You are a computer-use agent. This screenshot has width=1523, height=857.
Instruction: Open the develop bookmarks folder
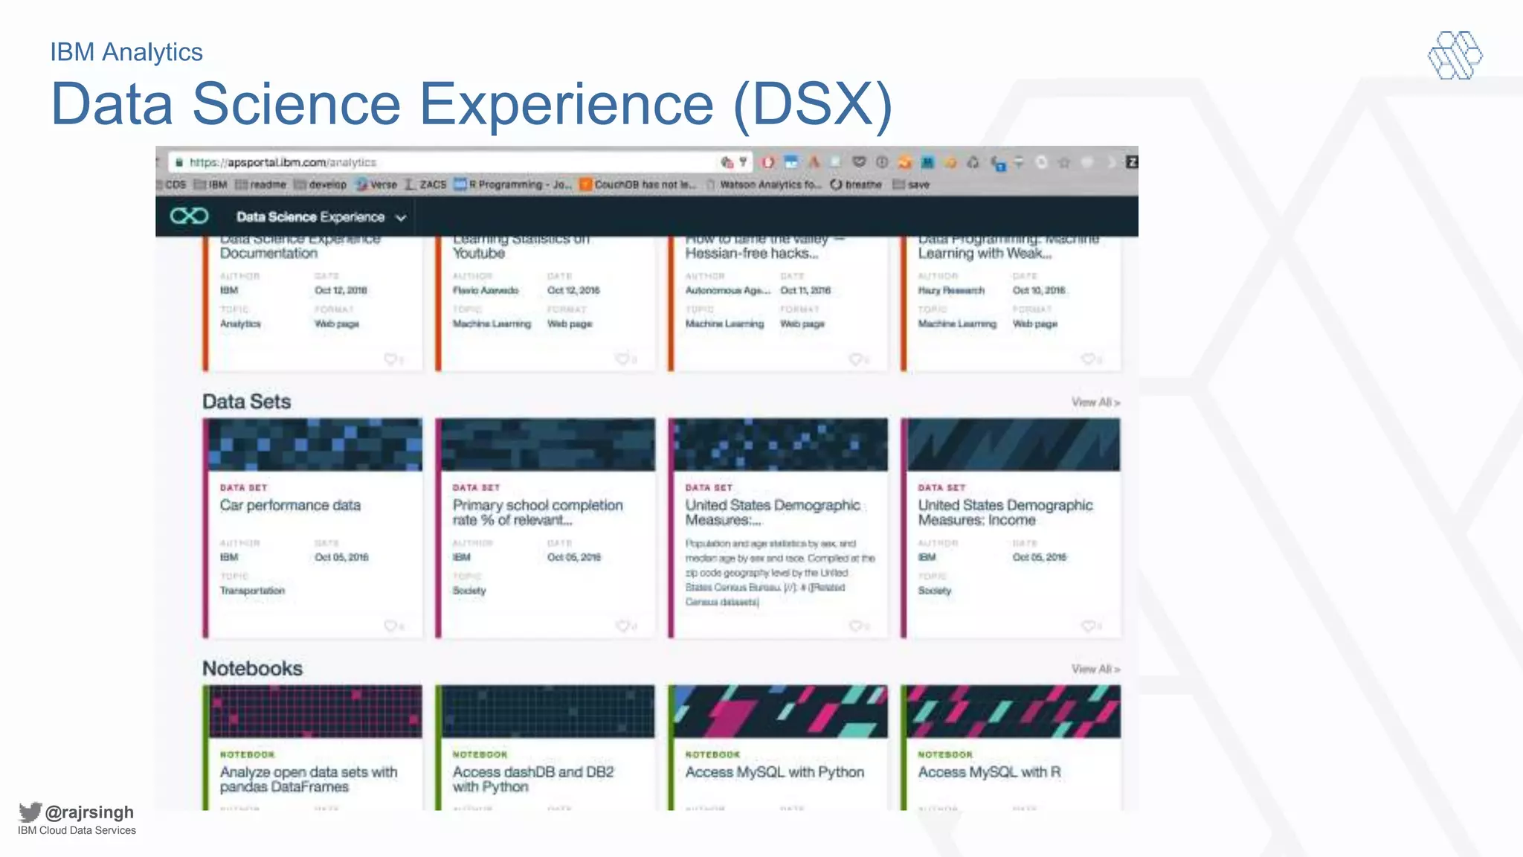click(x=321, y=184)
